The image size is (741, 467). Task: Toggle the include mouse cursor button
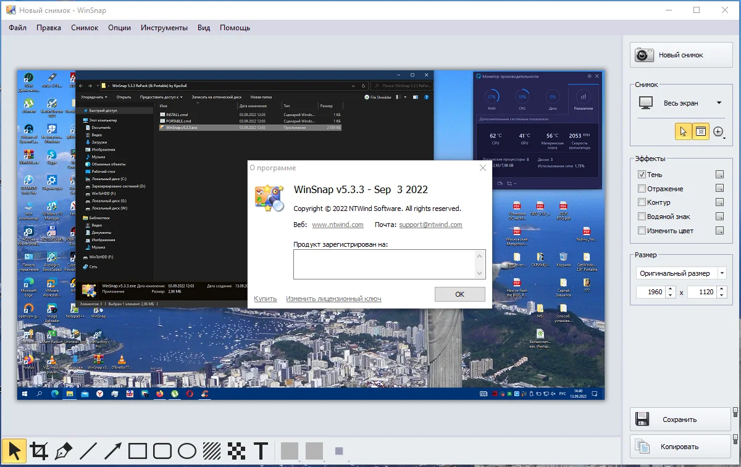point(683,131)
